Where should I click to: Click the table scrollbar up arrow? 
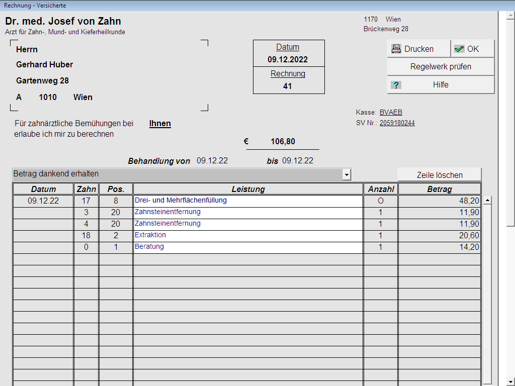(x=487, y=201)
